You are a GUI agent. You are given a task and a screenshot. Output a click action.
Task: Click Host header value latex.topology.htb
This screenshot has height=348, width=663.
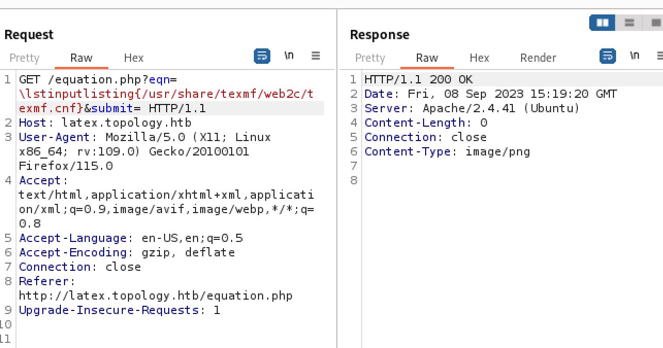click(126, 123)
